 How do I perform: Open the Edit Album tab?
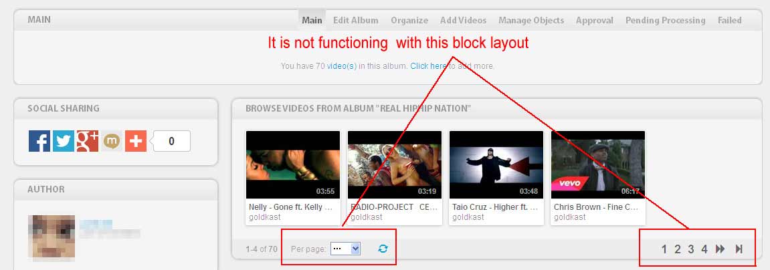pos(355,20)
